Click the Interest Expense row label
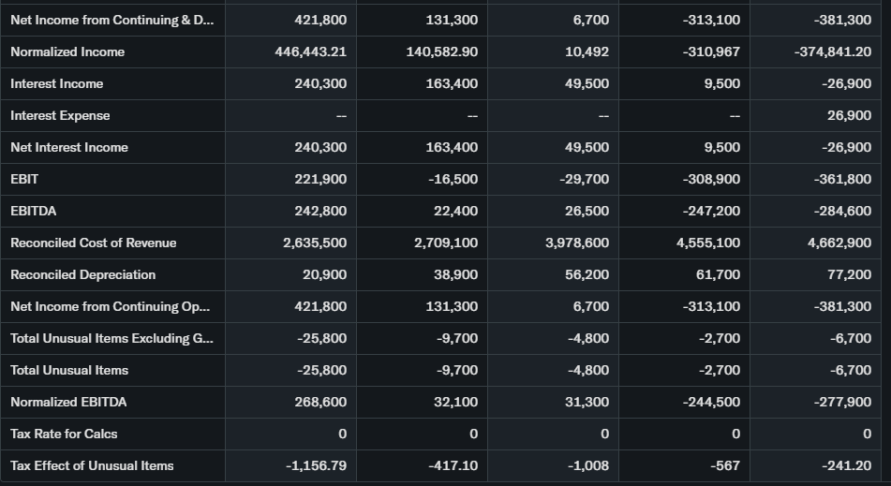 click(x=60, y=115)
